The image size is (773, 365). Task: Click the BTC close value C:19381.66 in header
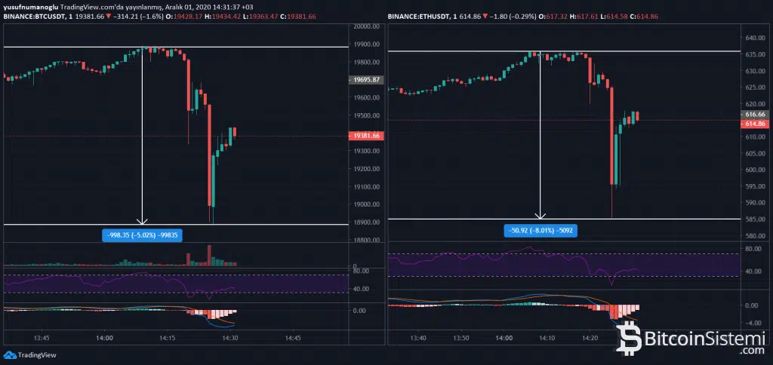[298, 17]
